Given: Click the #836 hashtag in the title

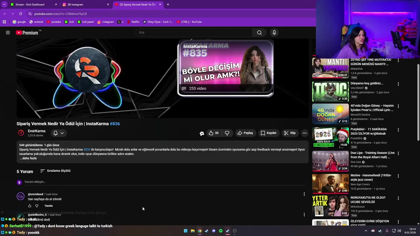Looking at the screenshot, I should point(115,124).
